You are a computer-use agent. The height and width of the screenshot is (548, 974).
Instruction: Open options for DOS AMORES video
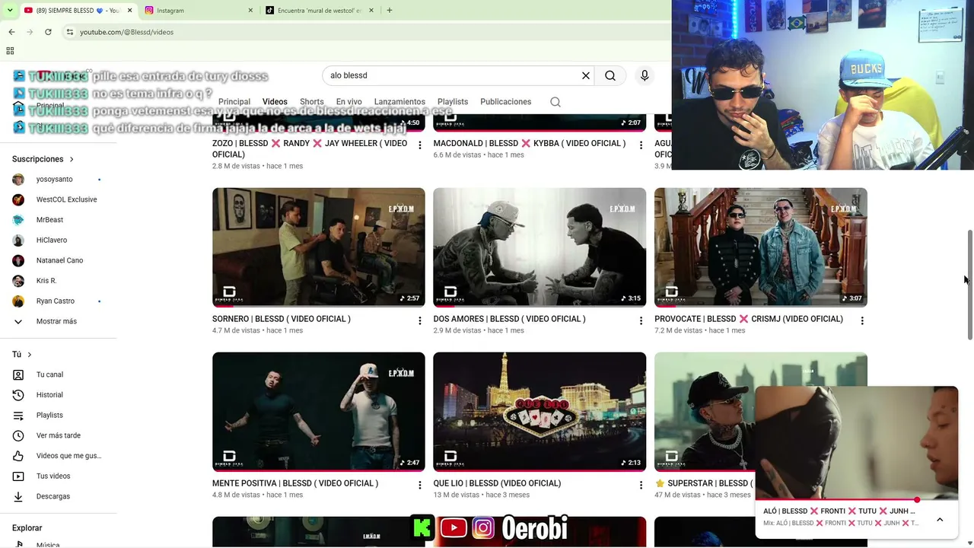pyautogui.click(x=641, y=321)
